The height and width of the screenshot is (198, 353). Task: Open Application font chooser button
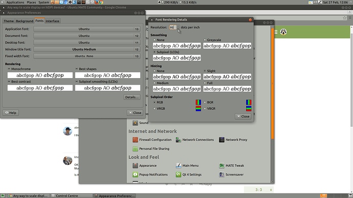pyautogui.click(x=87, y=29)
